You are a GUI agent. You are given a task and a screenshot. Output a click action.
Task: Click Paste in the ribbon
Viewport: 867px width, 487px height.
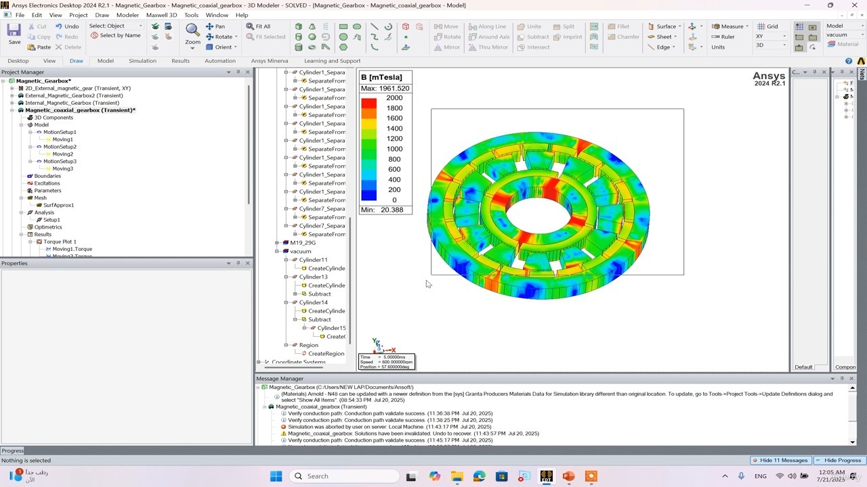point(39,47)
